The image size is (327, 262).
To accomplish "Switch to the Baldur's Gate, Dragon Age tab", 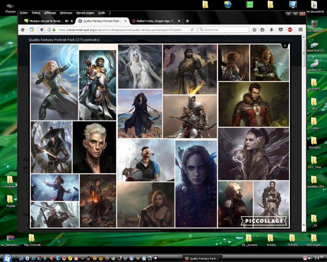I will tap(156, 21).
